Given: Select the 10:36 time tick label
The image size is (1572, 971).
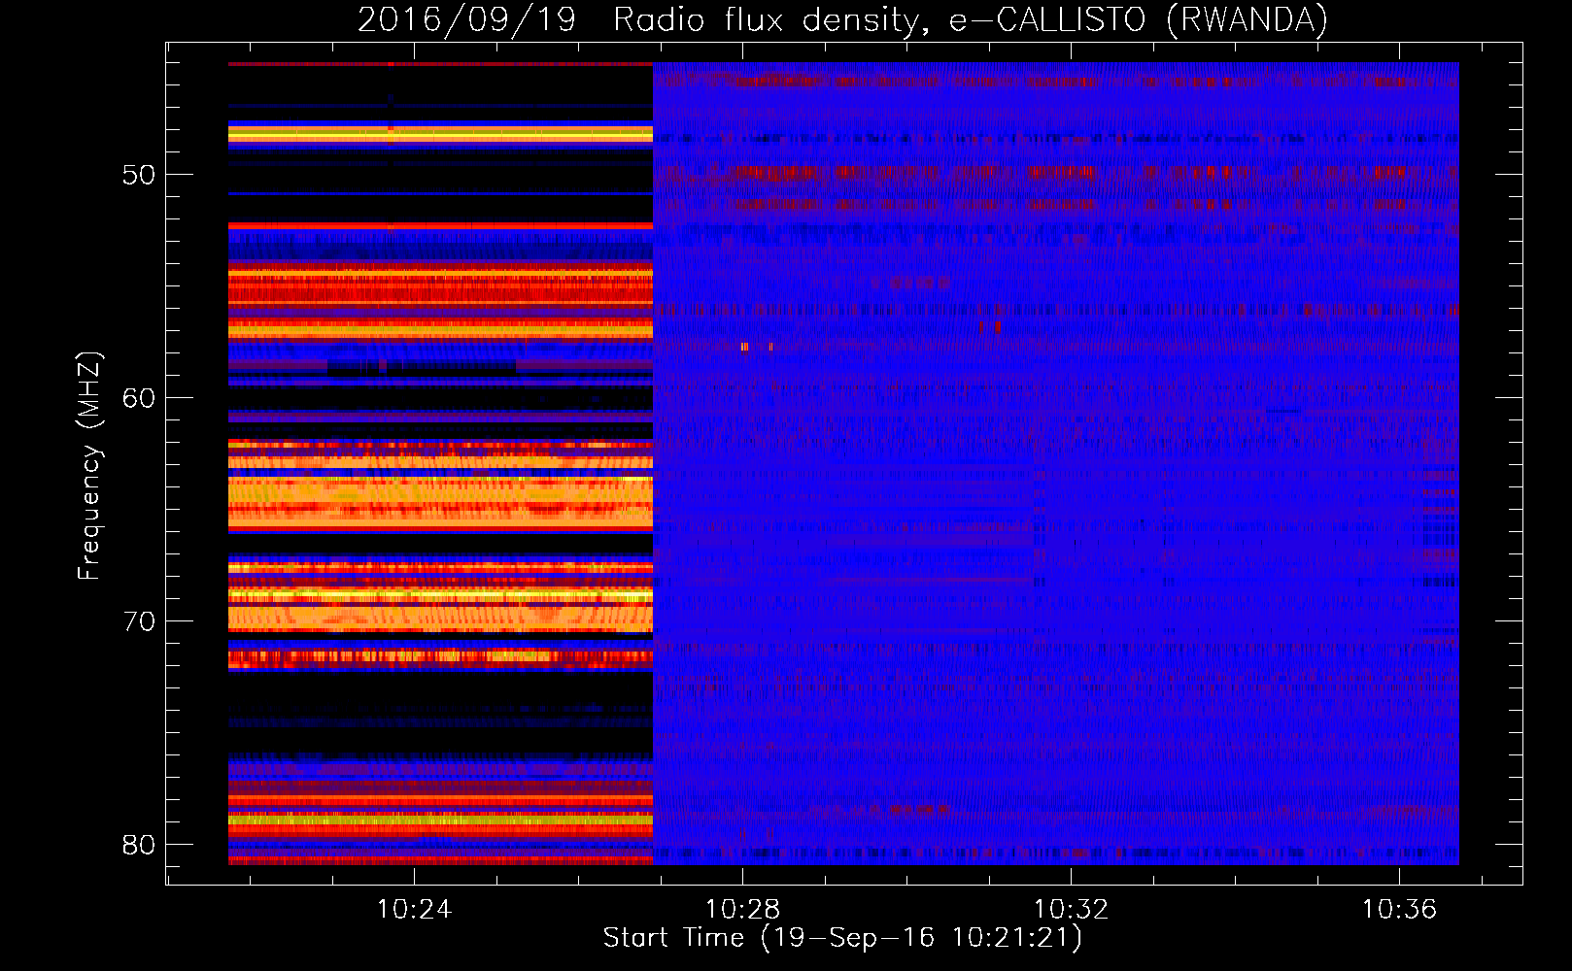Looking at the screenshot, I should click(x=1399, y=910).
